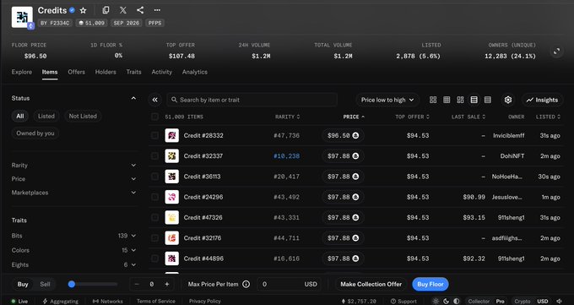Select checkbox for Credit #28332
Image resolution: width=574 pixels, height=305 pixels.
(154, 136)
